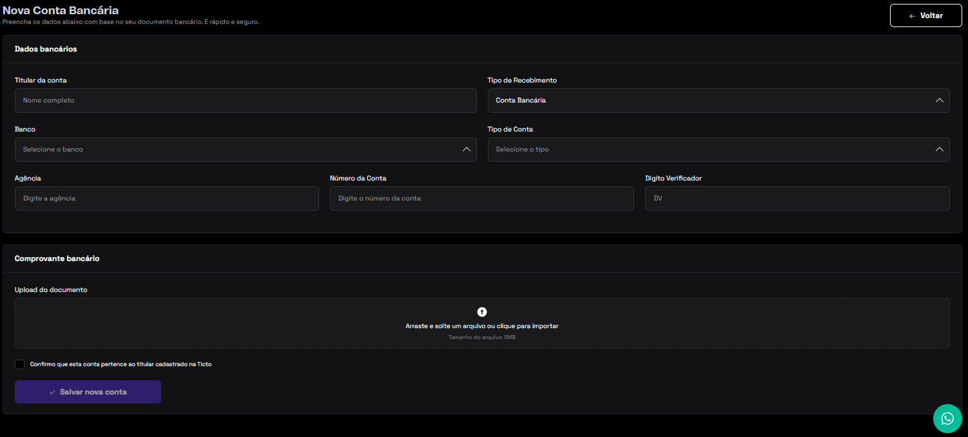Click the DV check digit input

(797, 199)
